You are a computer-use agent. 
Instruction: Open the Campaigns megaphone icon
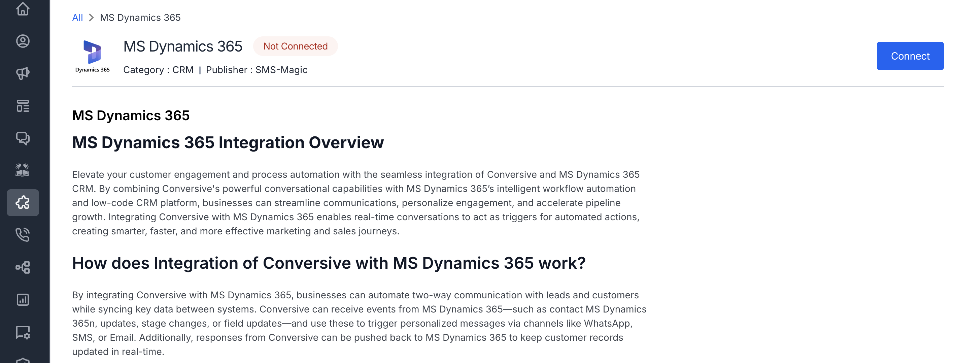click(x=23, y=73)
